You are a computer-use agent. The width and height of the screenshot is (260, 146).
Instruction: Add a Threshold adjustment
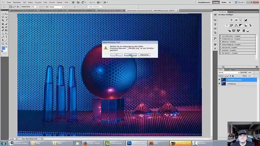coord(238,31)
